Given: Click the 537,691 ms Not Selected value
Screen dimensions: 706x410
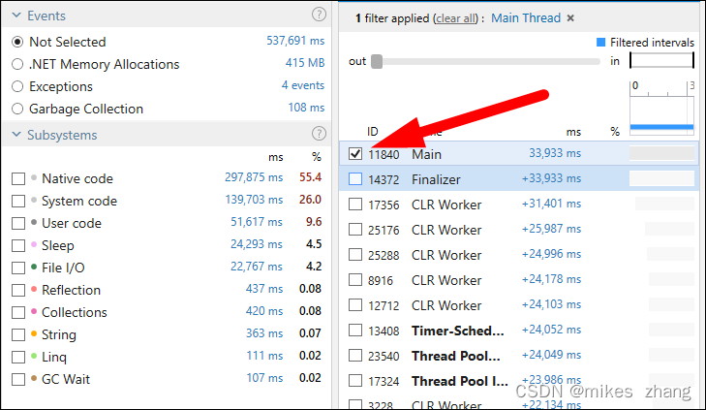Looking at the screenshot, I should click(295, 41).
